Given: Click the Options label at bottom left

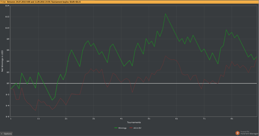Looking at the screenshot, I should click(8, 134).
